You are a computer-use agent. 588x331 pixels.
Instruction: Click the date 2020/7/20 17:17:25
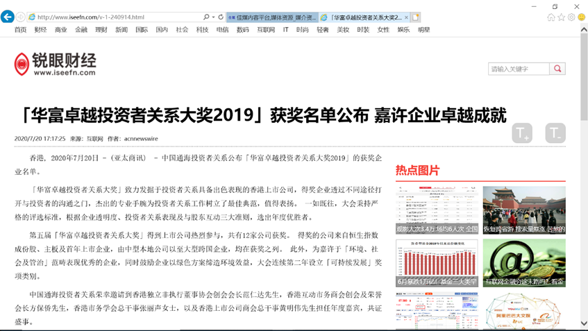click(40, 139)
